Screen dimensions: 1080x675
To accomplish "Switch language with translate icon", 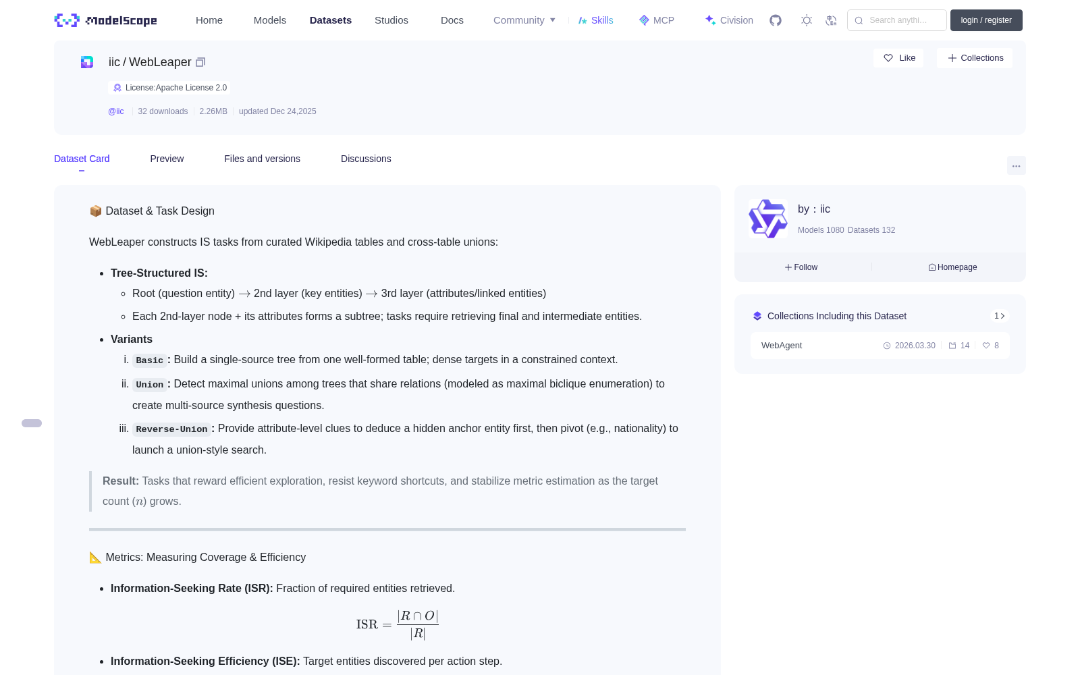I will tap(831, 20).
